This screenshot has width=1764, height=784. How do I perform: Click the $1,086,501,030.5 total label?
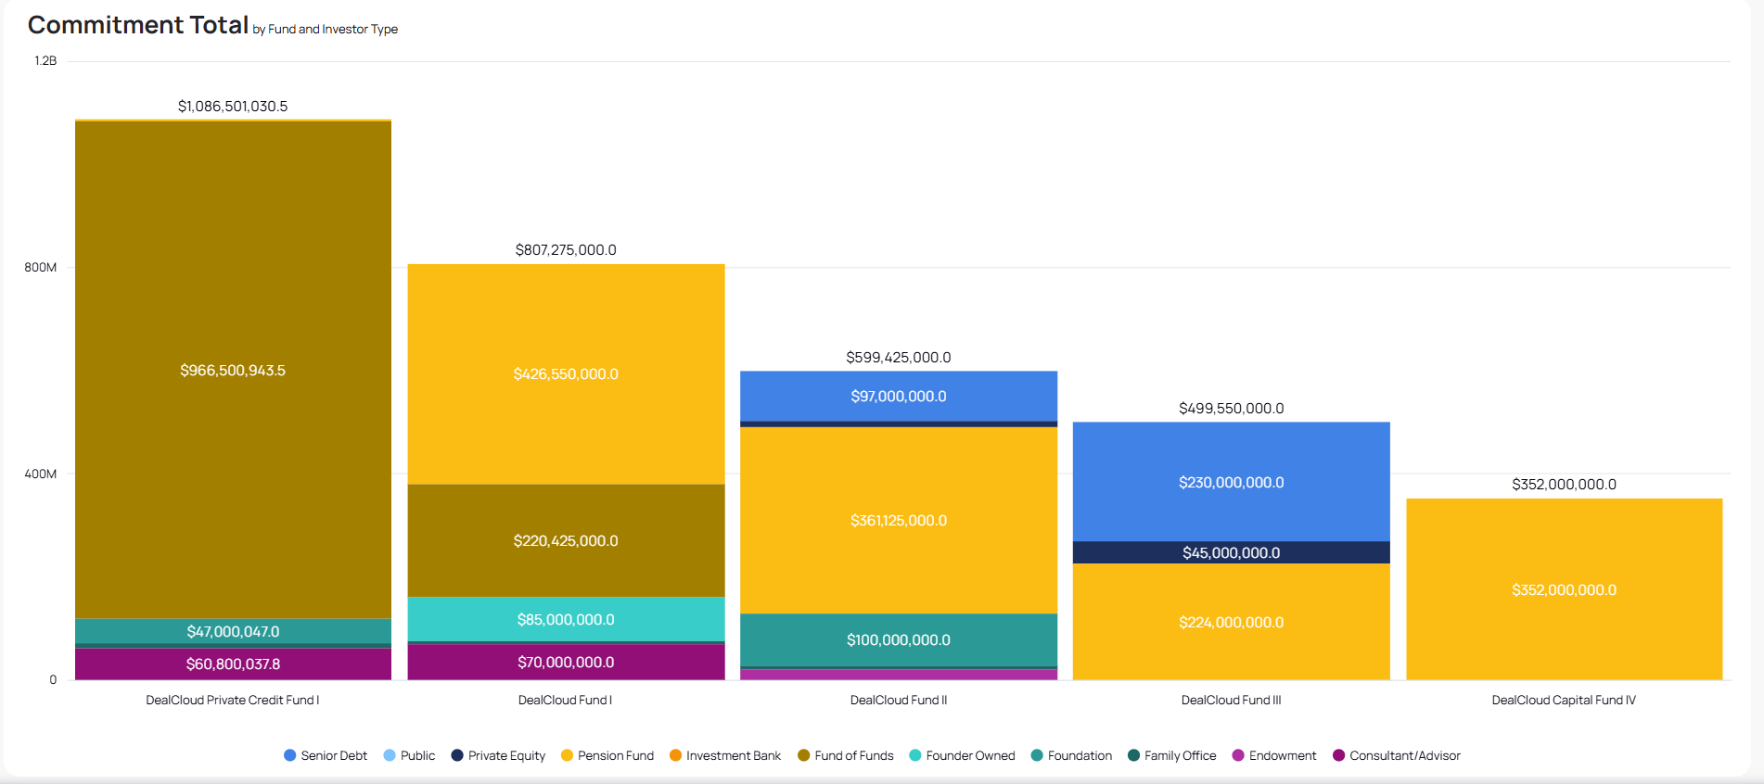(233, 107)
